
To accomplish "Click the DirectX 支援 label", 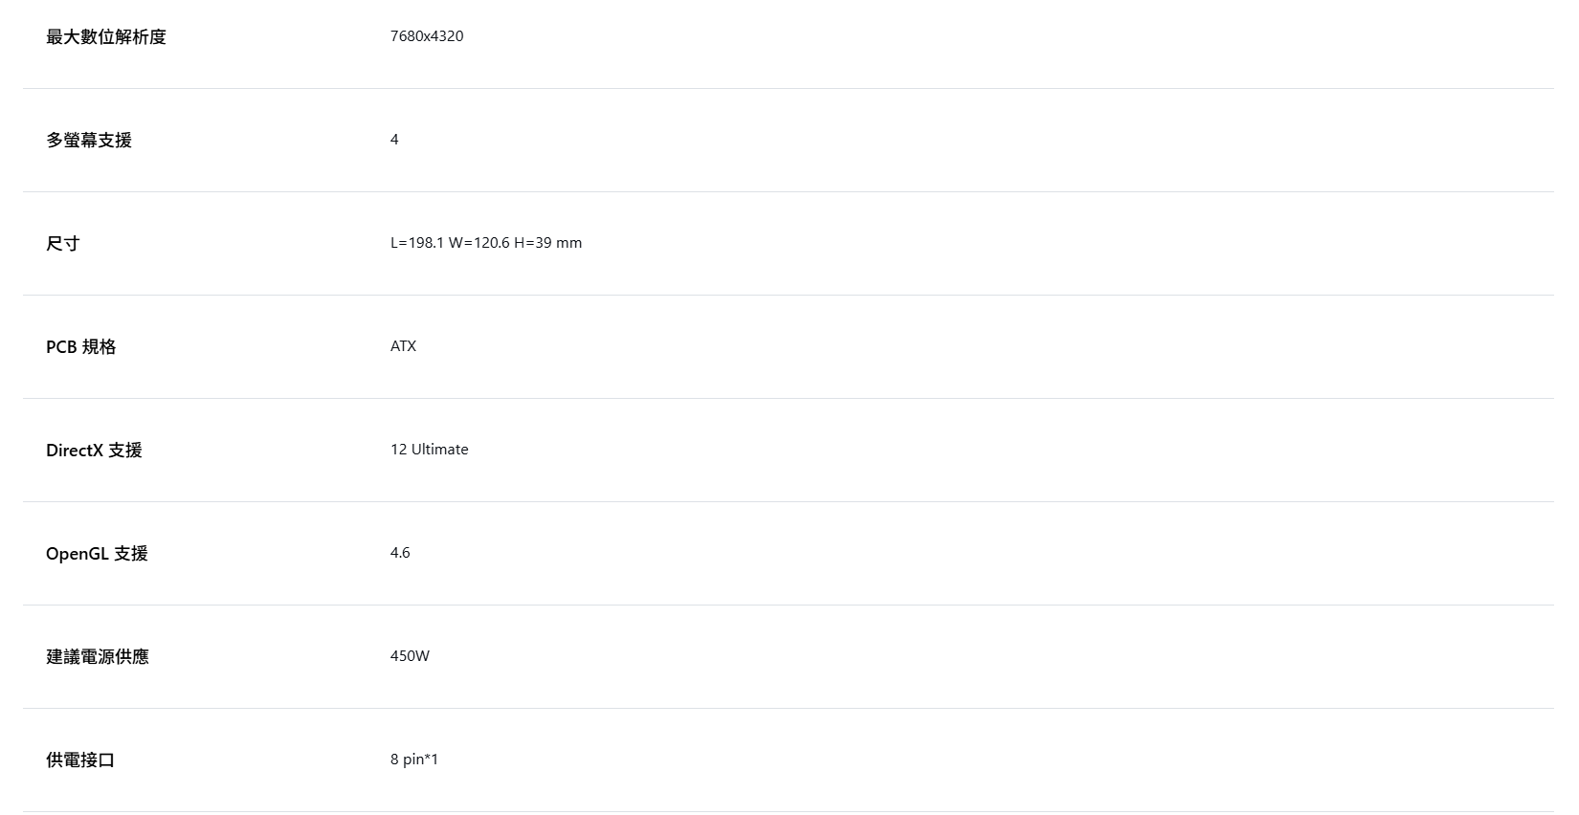I will coord(94,451).
